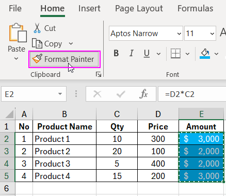
Task: Click the Insert Function fx icon
Action: (x=143, y=94)
